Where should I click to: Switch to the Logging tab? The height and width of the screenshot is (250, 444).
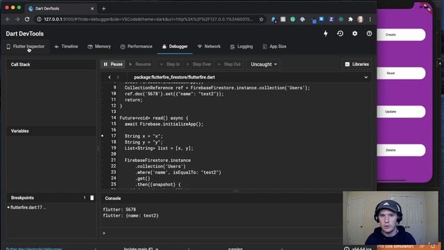[x=241, y=47]
